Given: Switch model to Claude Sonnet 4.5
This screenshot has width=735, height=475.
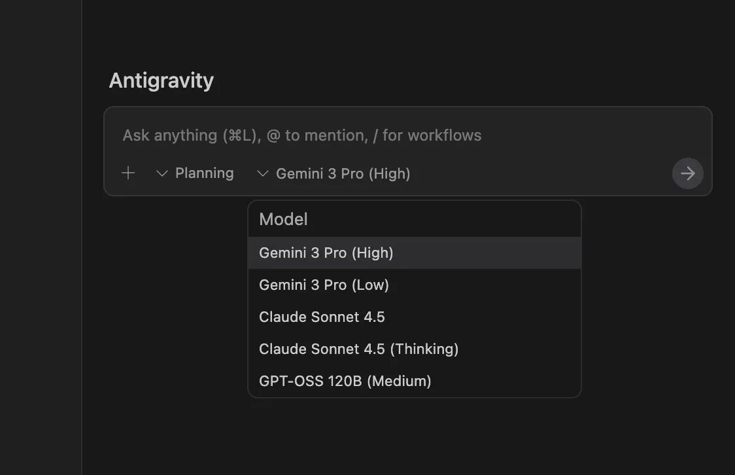Looking at the screenshot, I should point(322,317).
